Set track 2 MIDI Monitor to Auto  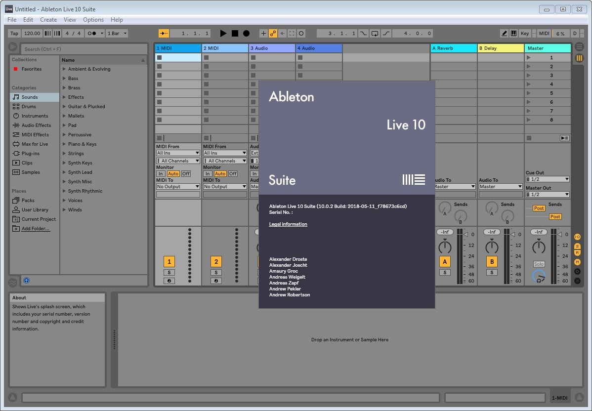coord(220,173)
